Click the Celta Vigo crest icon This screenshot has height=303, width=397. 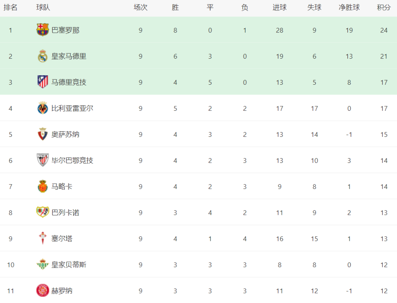click(x=43, y=239)
